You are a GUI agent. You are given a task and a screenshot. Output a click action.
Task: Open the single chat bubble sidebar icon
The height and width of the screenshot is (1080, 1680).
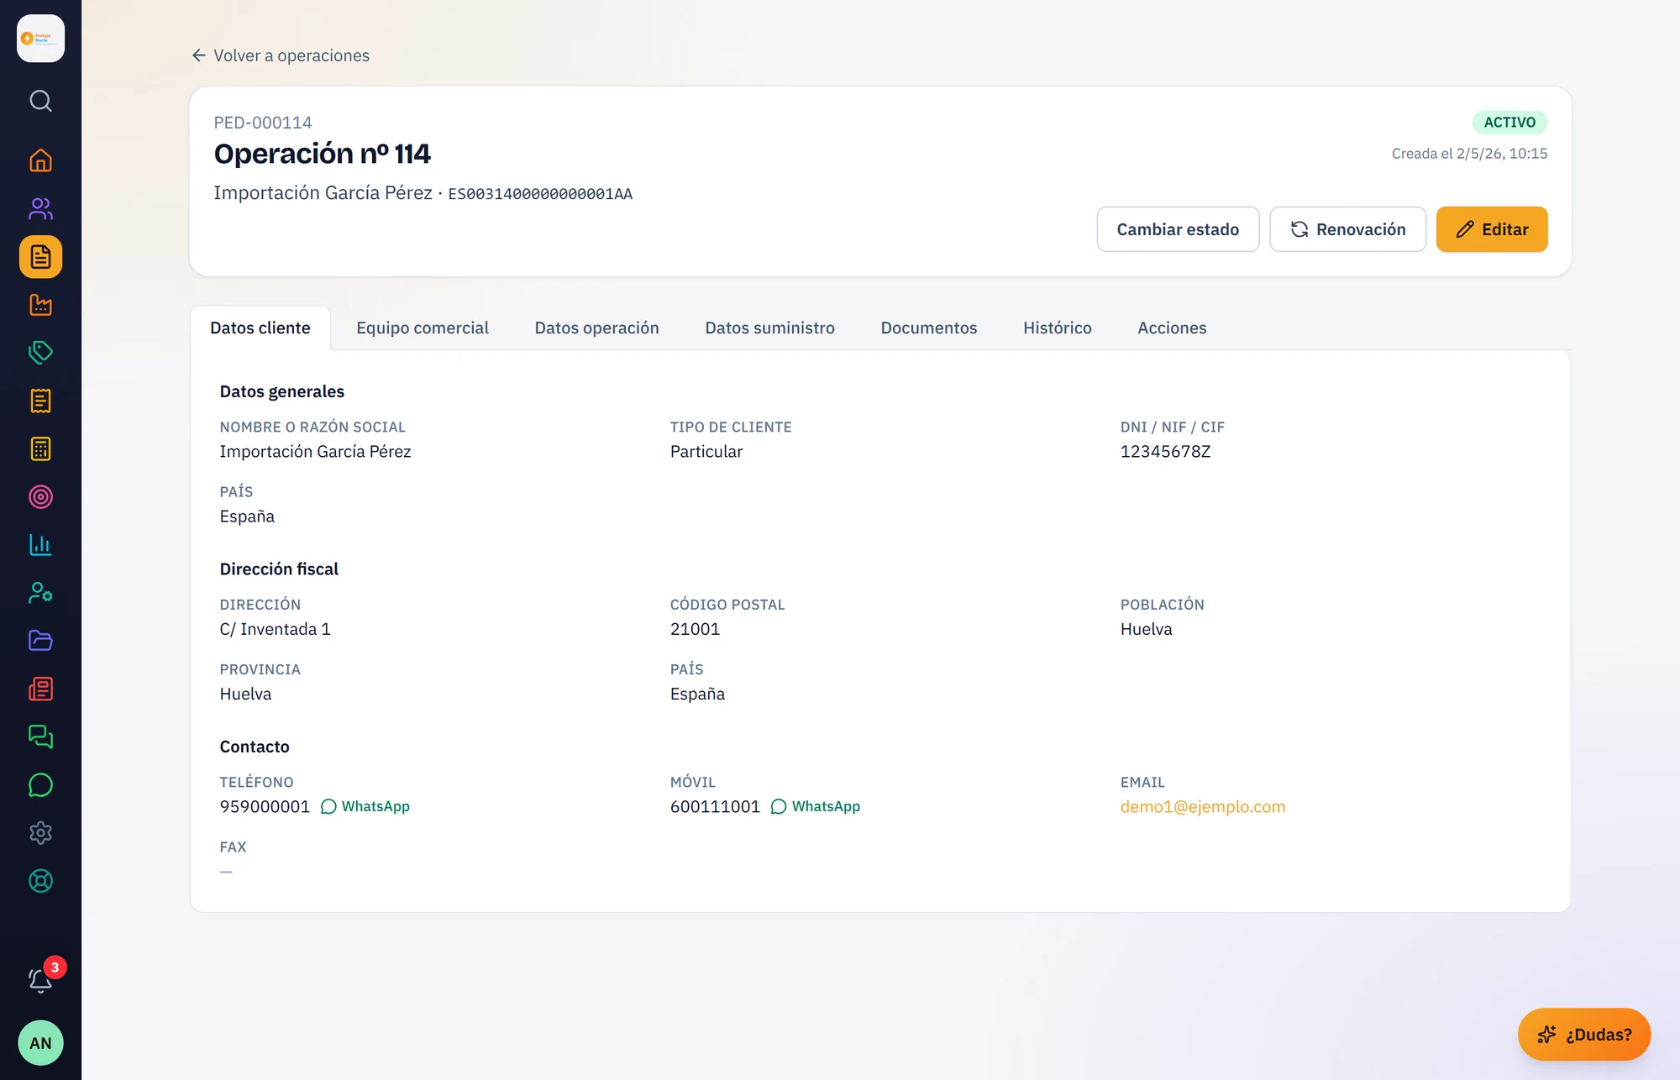[40, 785]
